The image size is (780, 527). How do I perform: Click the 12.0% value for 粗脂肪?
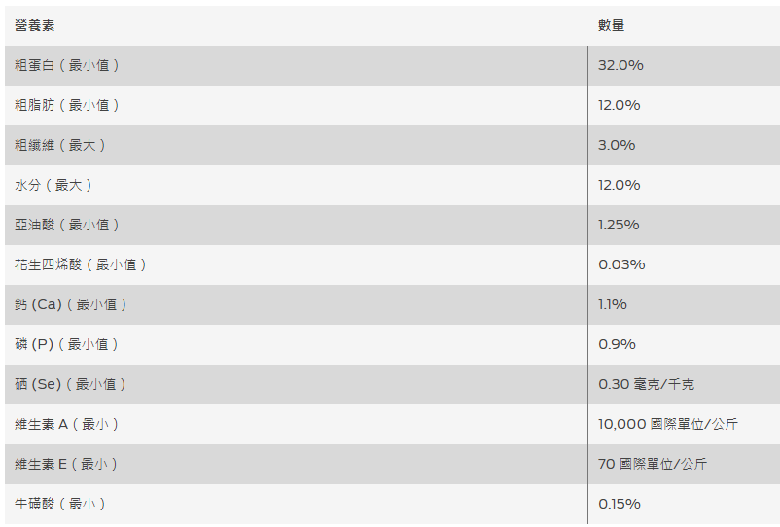(620, 105)
